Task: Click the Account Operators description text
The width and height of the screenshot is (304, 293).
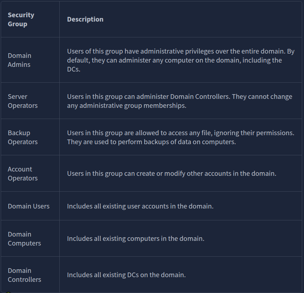Action: coord(172,174)
